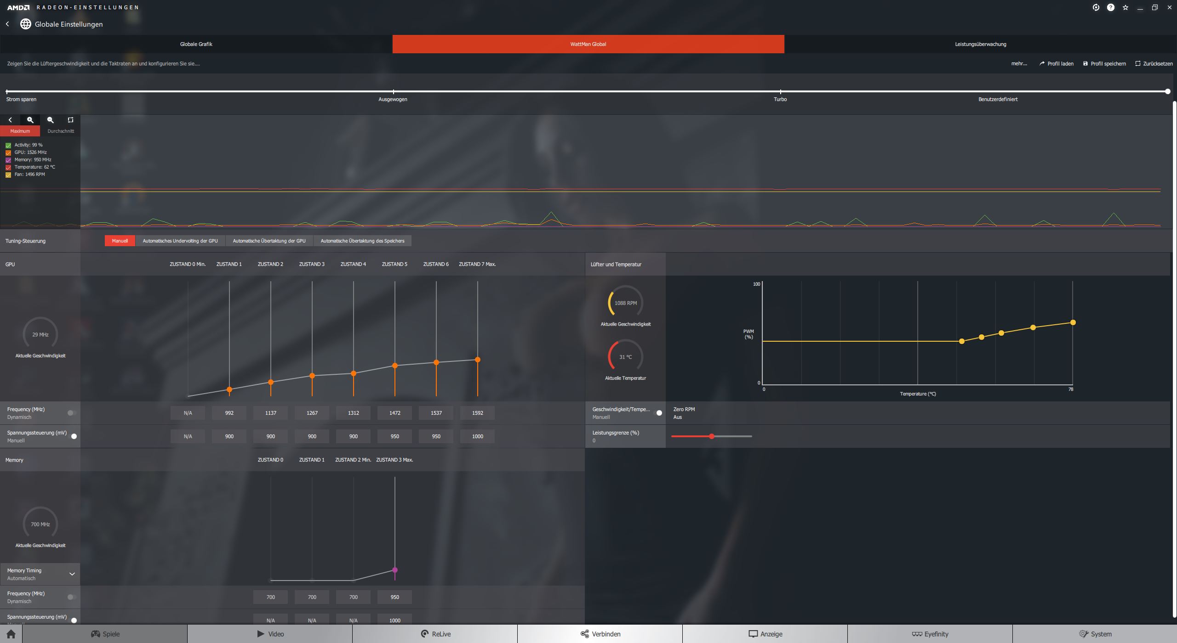This screenshot has height=643, width=1177.
Task: Open the mehr... options menu
Action: click(1019, 63)
